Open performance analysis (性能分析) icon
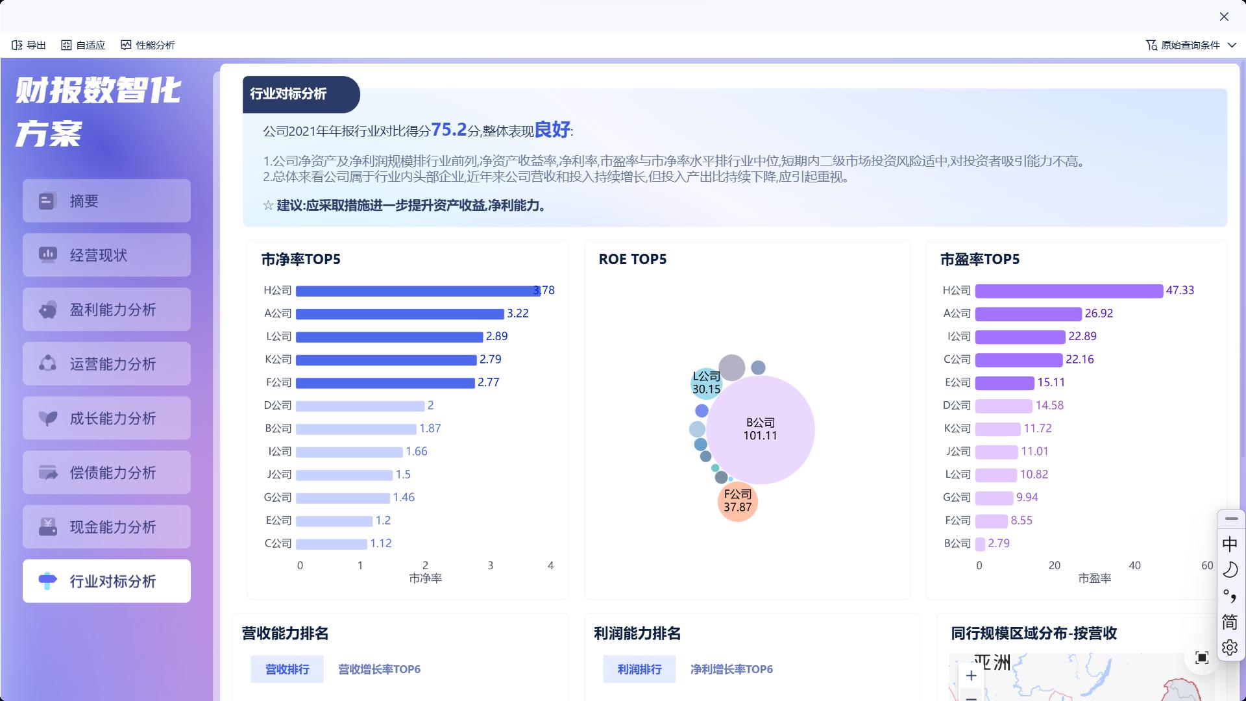This screenshot has width=1246, height=701. click(x=126, y=45)
